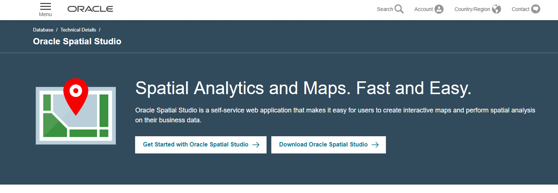558x193 pixels.
Task: Click the Oracle Spatial Studio page title
Action: tap(77, 41)
